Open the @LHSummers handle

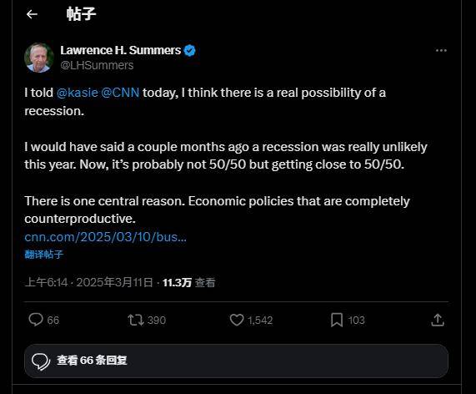[97, 65]
